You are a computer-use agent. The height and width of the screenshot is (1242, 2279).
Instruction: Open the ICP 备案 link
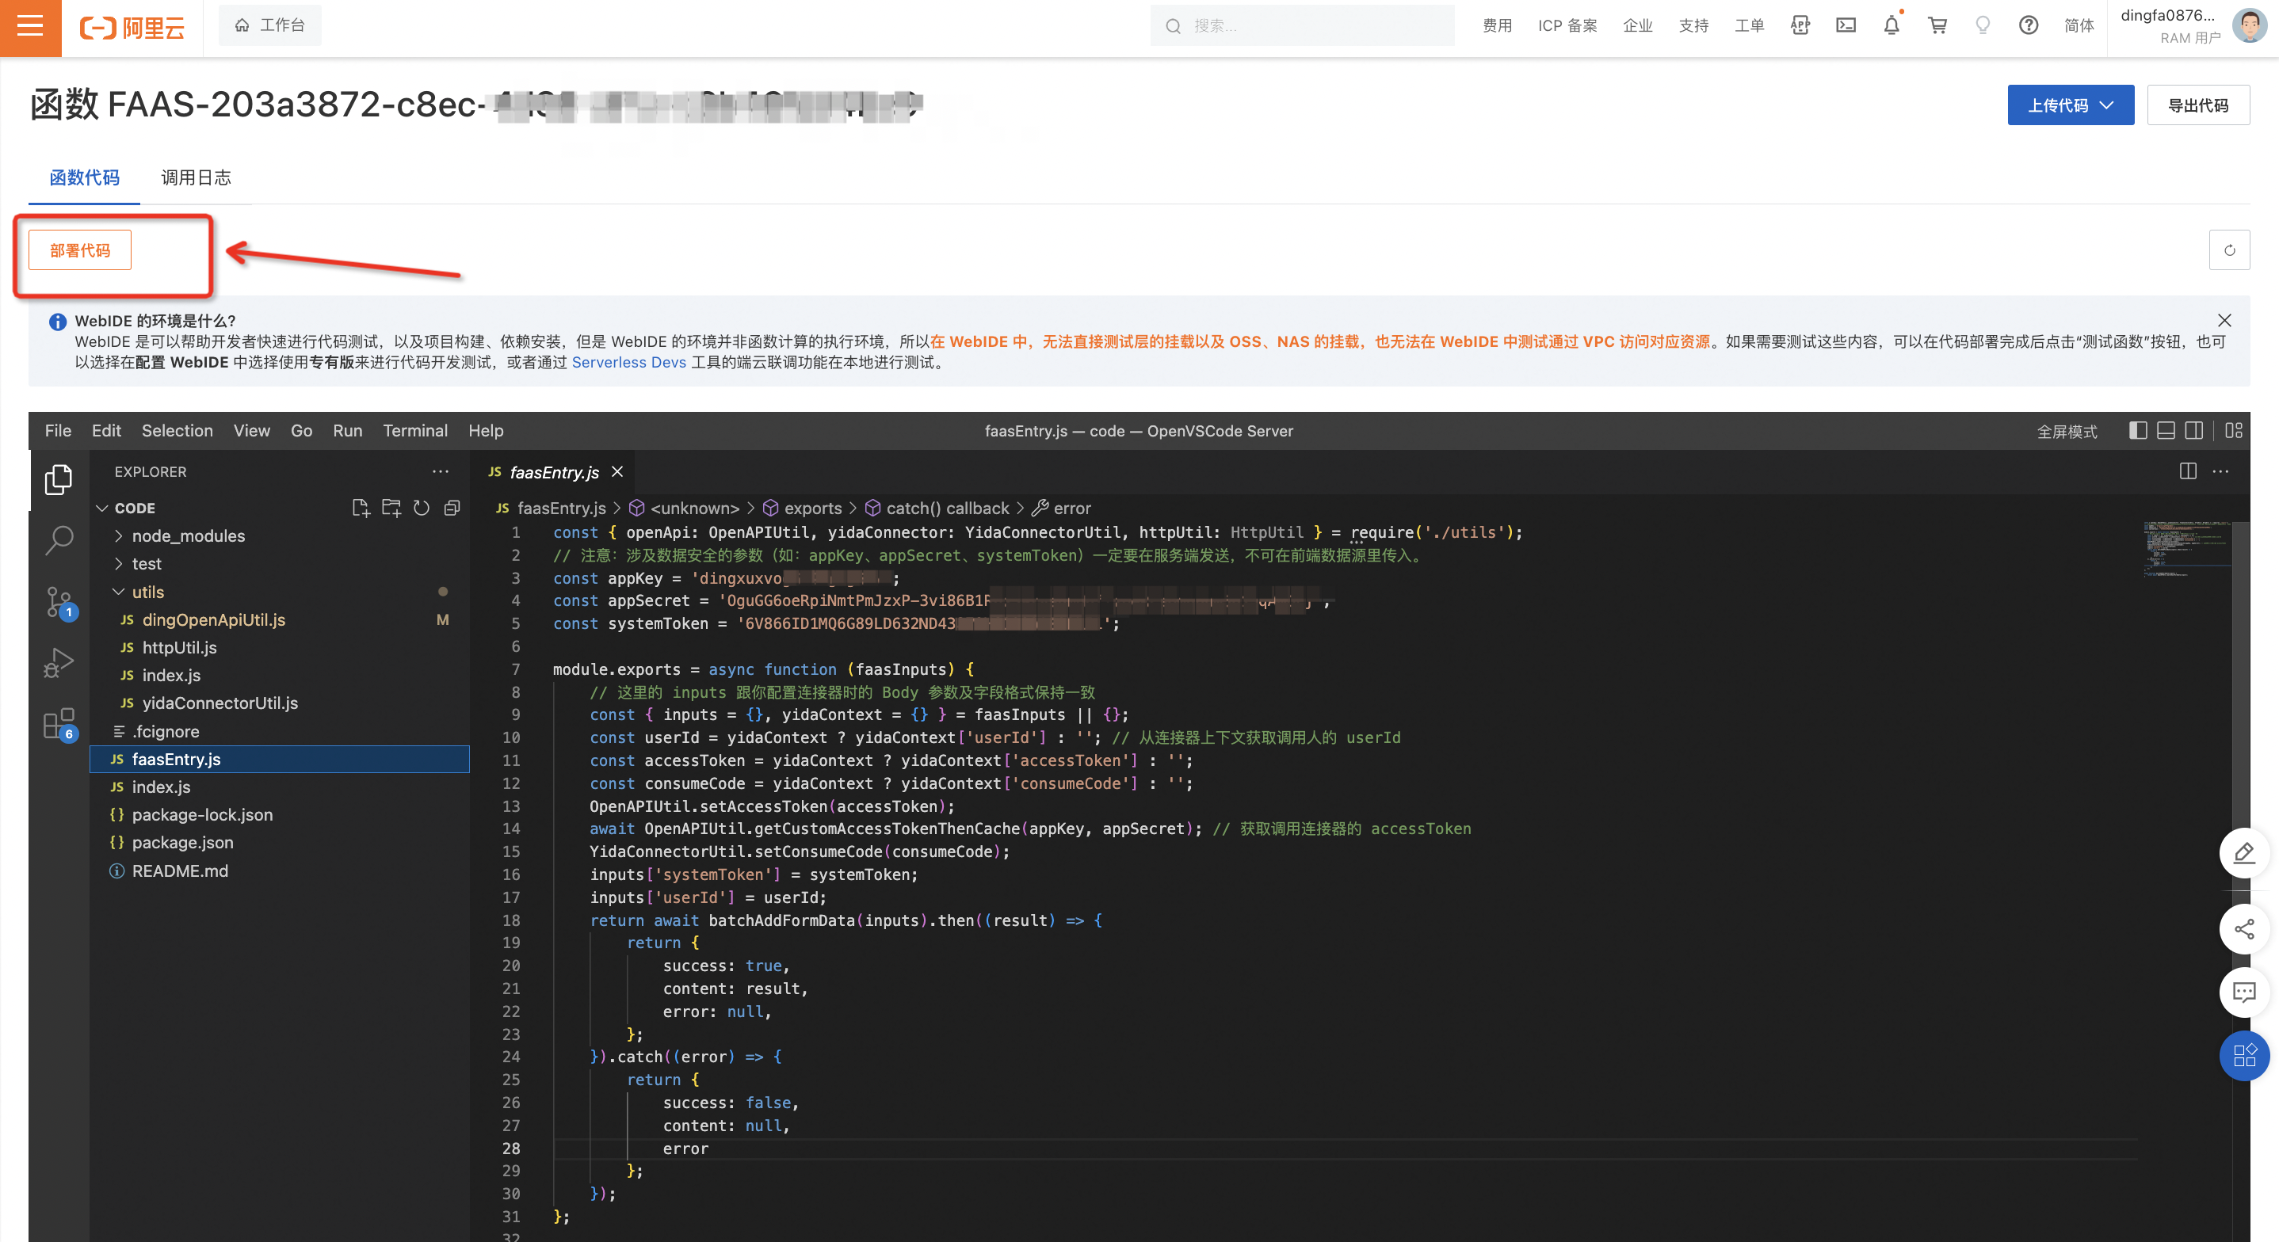pos(1567,25)
